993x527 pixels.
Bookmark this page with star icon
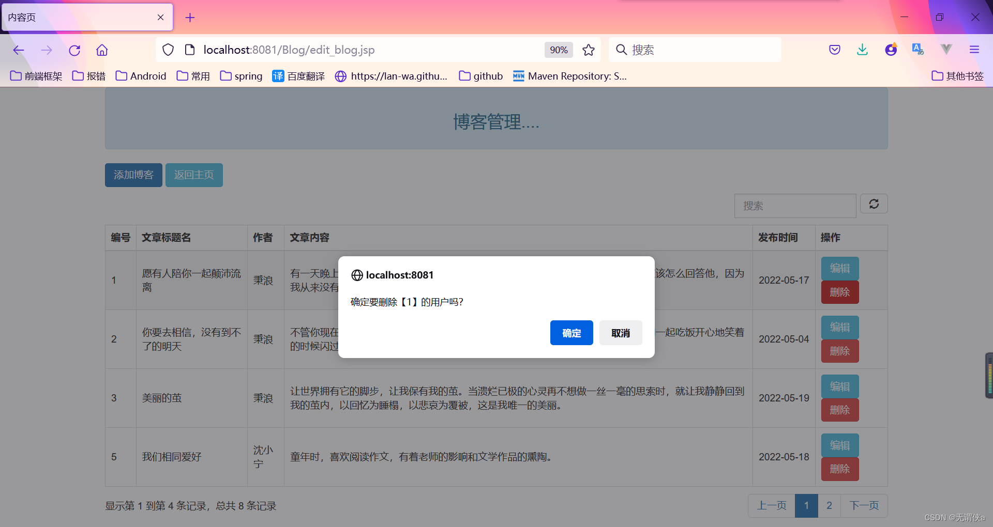[588, 50]
